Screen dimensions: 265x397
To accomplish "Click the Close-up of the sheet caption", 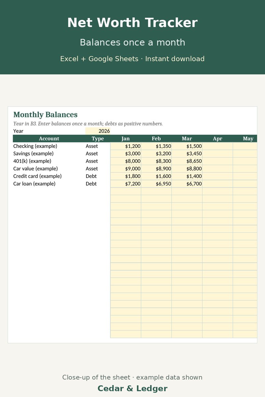I will (x=132, y=377).
